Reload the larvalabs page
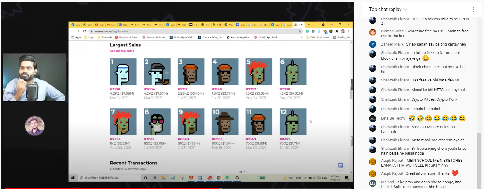 [84, 31]
